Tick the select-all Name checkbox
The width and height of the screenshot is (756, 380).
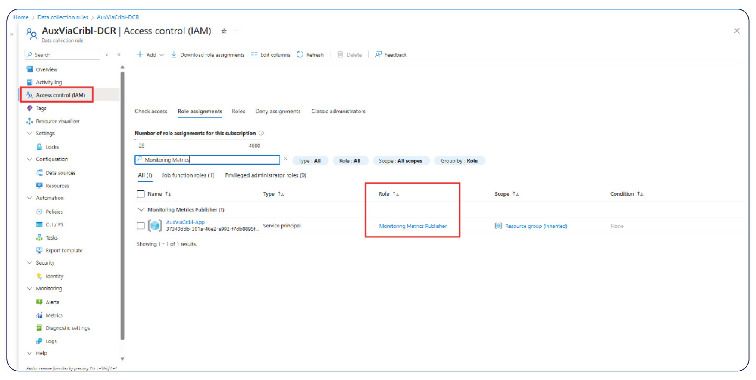tap(141, 194)
